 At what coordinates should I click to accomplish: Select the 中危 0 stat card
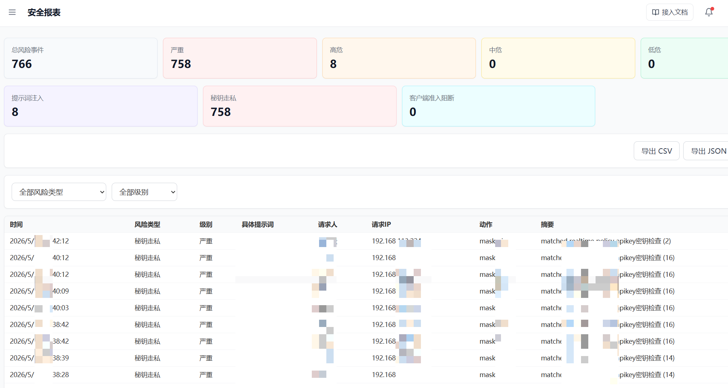click(558, 58)
